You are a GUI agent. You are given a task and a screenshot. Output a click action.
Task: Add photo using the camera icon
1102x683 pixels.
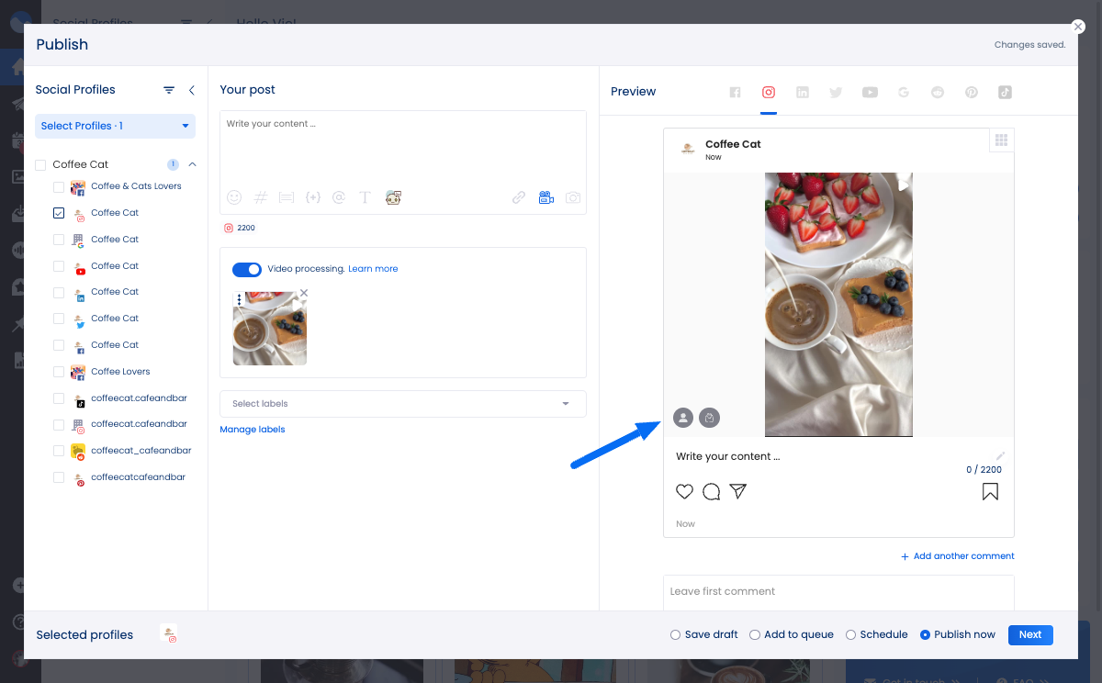tap(573, 197)
